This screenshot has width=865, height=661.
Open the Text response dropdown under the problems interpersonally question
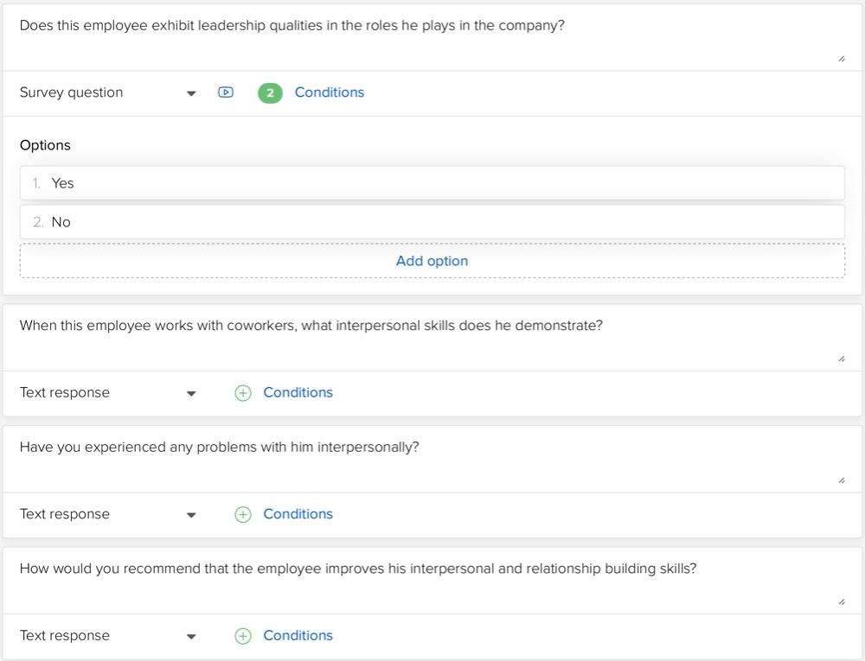coord(108,514)
